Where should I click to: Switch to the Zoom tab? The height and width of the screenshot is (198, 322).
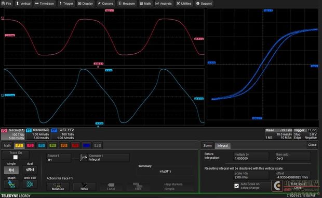pos(207,145)
